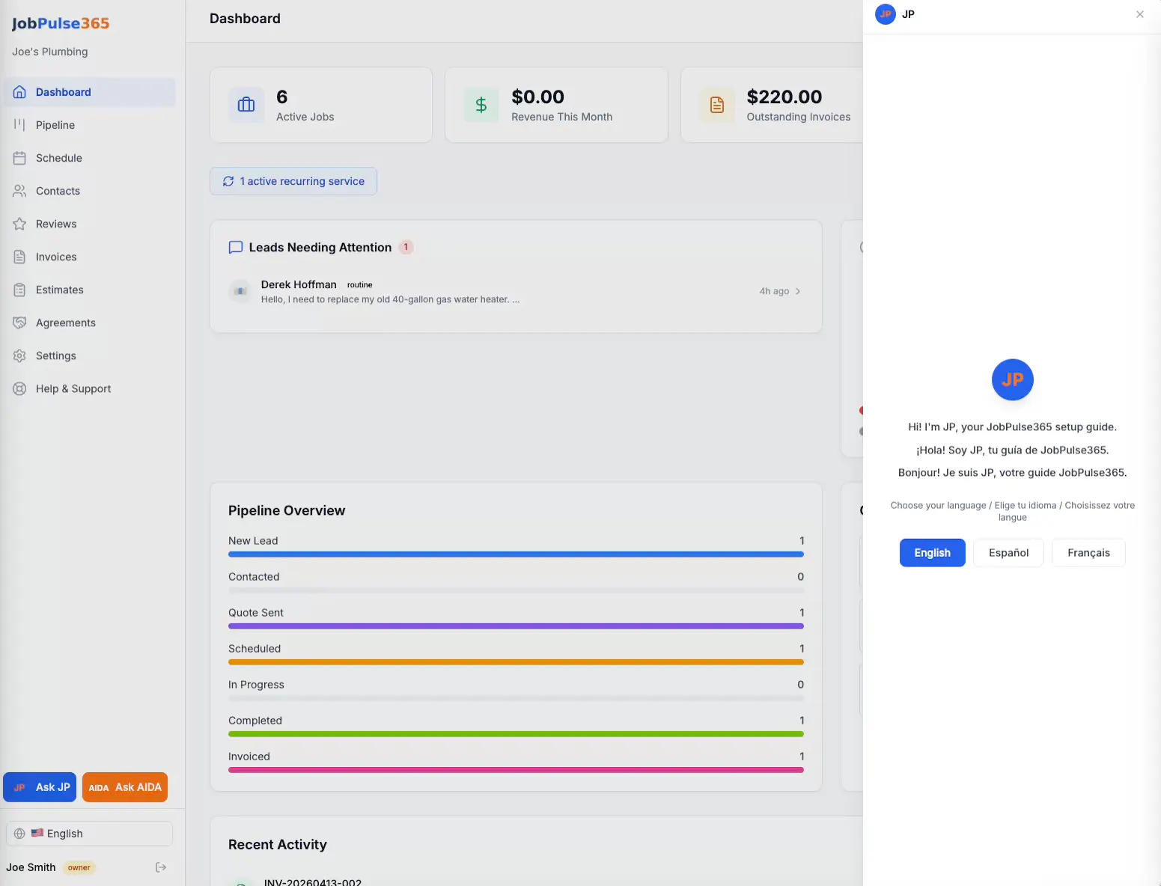Viewport: 1161px width, 886px height.
Task: Click Derek Hoffman's avatar icon
Action: 240,291
